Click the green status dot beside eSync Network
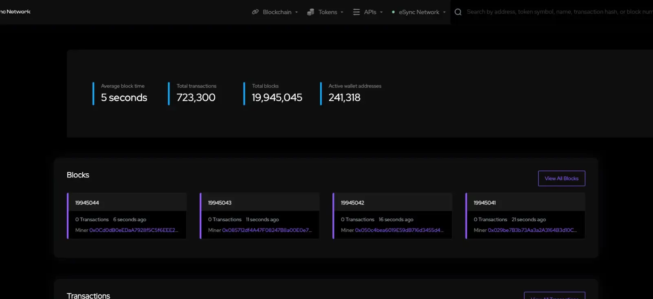The height and width of the screenshot is (299, 653). (393, 12)
